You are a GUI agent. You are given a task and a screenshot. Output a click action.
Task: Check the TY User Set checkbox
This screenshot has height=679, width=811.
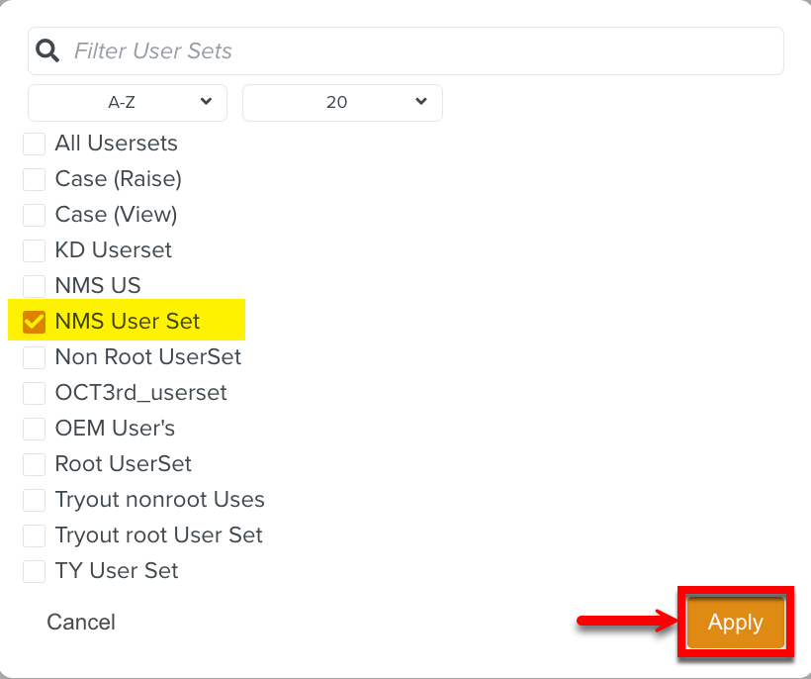(35, 571)
